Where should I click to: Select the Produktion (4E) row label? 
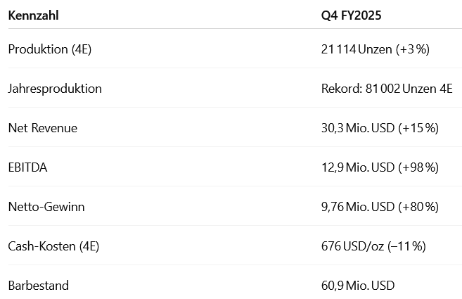50,49
